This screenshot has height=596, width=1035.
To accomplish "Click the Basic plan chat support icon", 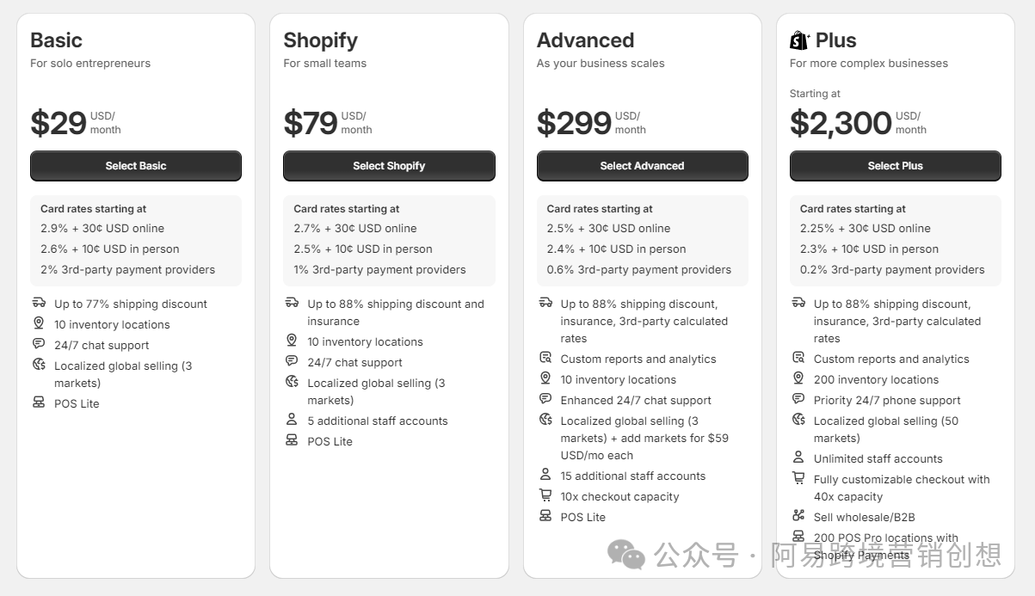I will pos(39,344).
